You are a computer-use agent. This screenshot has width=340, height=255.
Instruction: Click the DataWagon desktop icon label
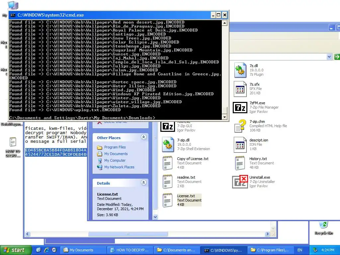(11, 124)
